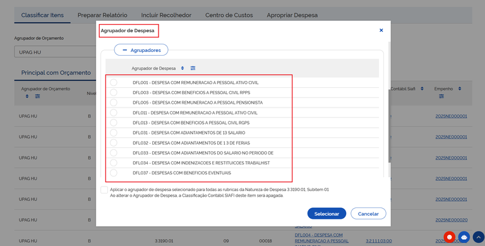Click the 3.3190.01 cell in last row
485x246 pixels.
point(164,241)
